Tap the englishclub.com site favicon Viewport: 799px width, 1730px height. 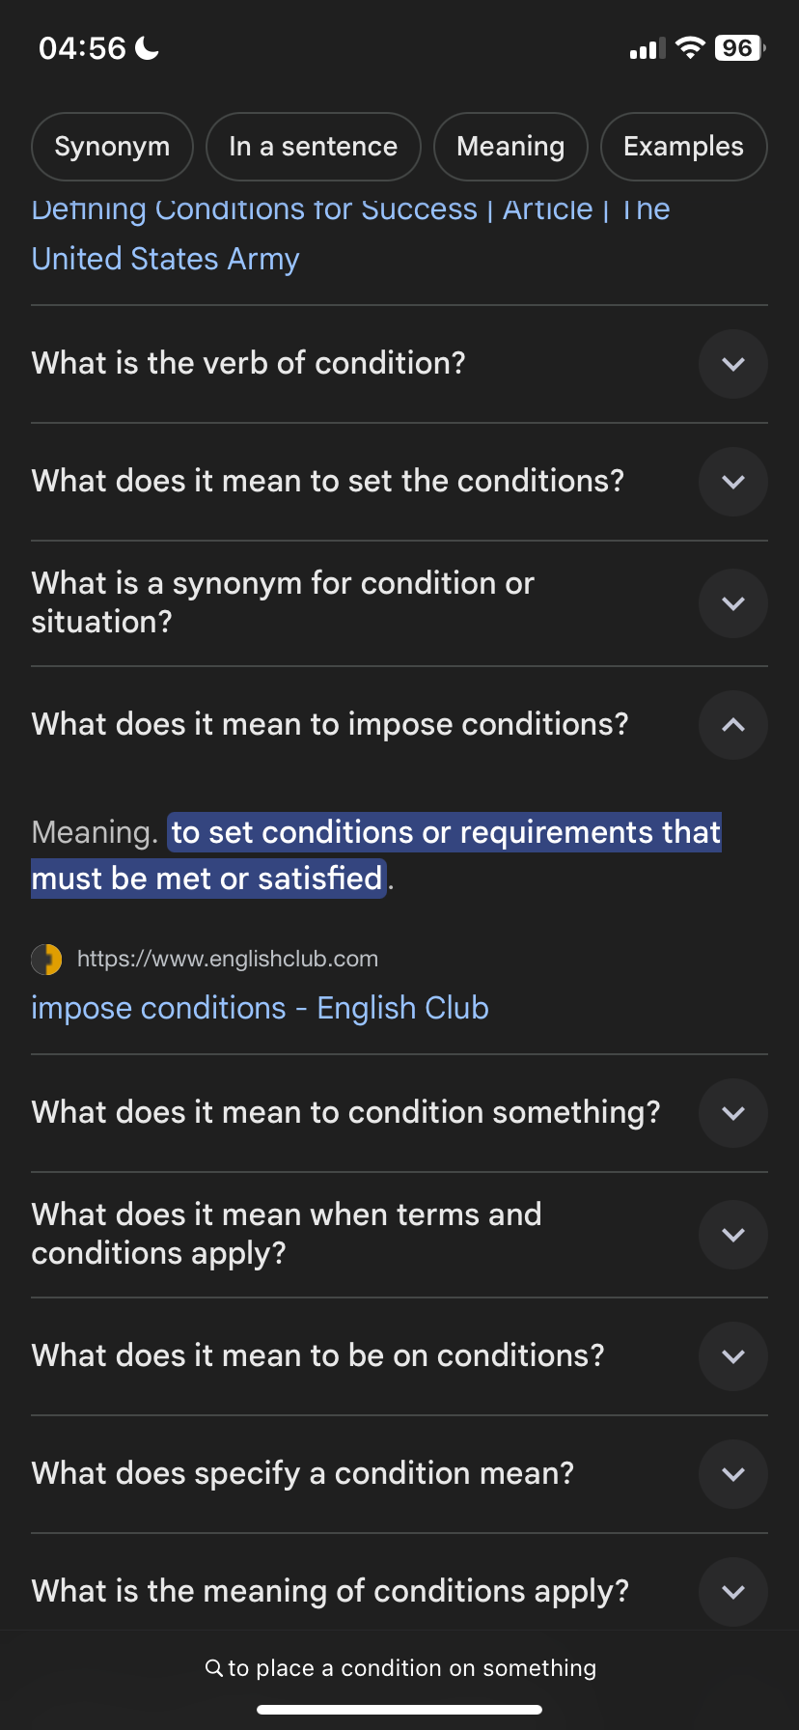click(x=46, y=960)
